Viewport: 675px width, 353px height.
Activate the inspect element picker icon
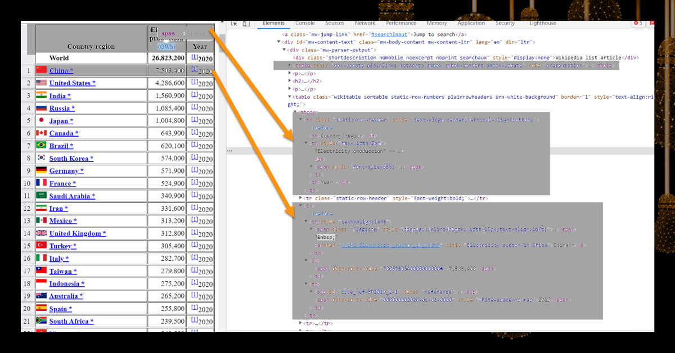click(234, 24)
